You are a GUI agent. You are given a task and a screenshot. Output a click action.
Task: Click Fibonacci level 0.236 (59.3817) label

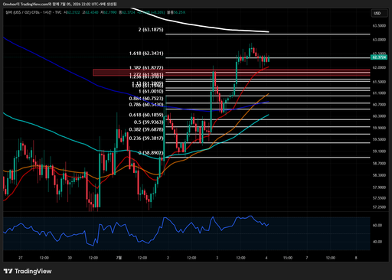(146, 138)
